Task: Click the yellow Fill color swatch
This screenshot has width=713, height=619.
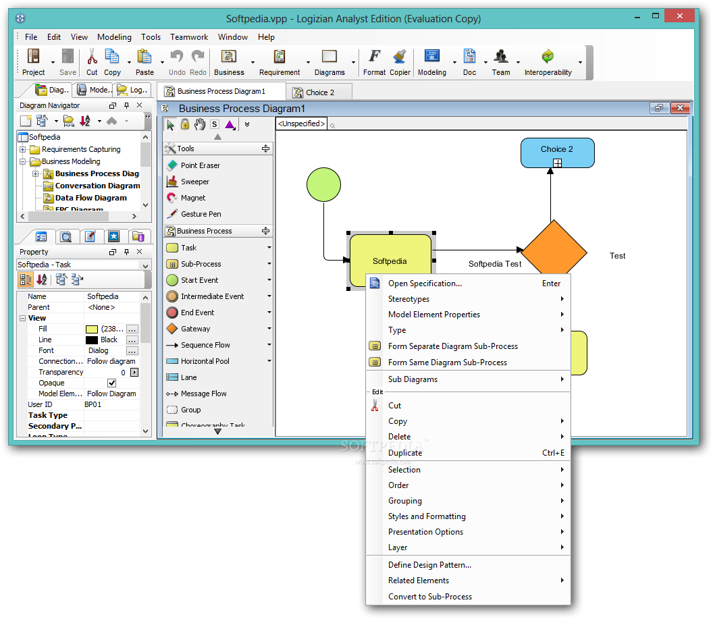Action: 92,329
